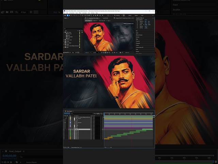Select the Pen tool
Image resolution: width=218 pixels, height=164 pixels.
tap(89, 15)
